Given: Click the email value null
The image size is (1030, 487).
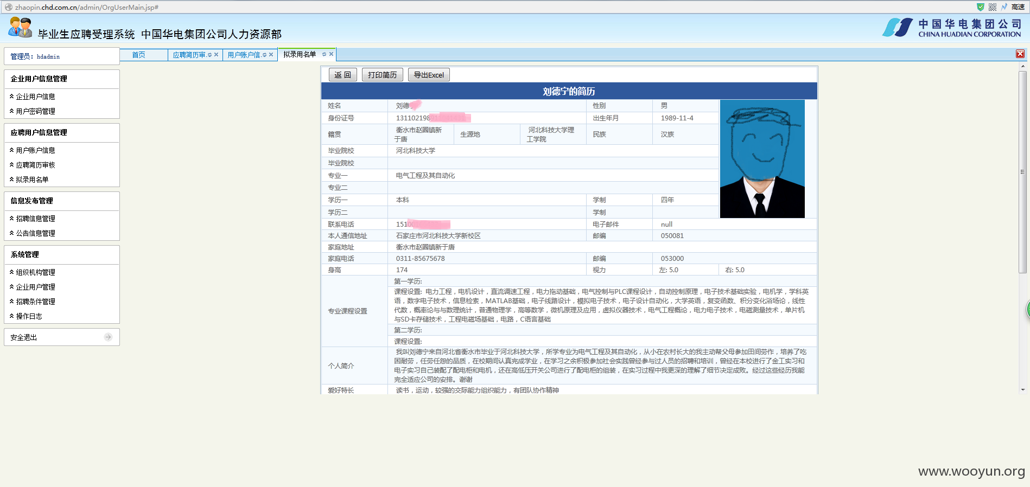Looking at the screenshot, I should [667, 225].
